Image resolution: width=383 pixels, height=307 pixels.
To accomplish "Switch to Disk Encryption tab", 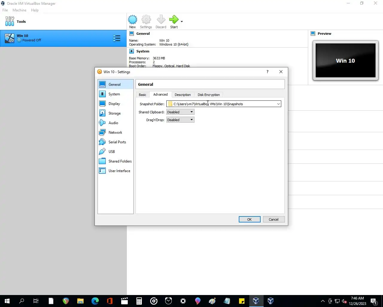I will (x=209, y=95).
